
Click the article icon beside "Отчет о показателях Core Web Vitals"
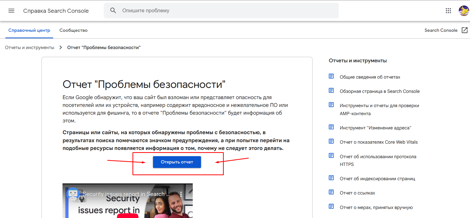(331, 141)
